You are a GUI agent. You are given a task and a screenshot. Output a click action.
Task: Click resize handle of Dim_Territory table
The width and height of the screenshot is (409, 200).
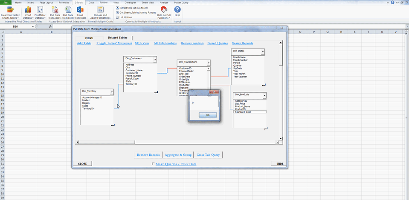(113, 125)
